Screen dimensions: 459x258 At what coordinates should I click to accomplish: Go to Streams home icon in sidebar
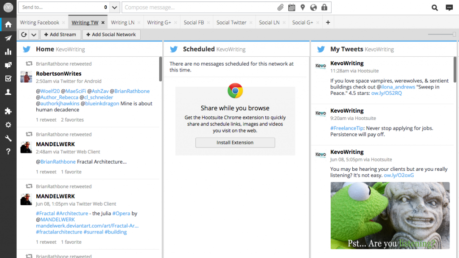(8, 25)
